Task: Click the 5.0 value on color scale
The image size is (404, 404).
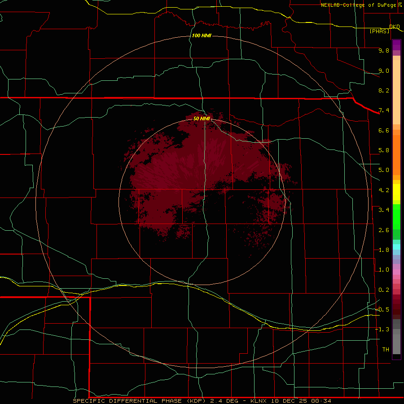Action: [x=384, y=170]
